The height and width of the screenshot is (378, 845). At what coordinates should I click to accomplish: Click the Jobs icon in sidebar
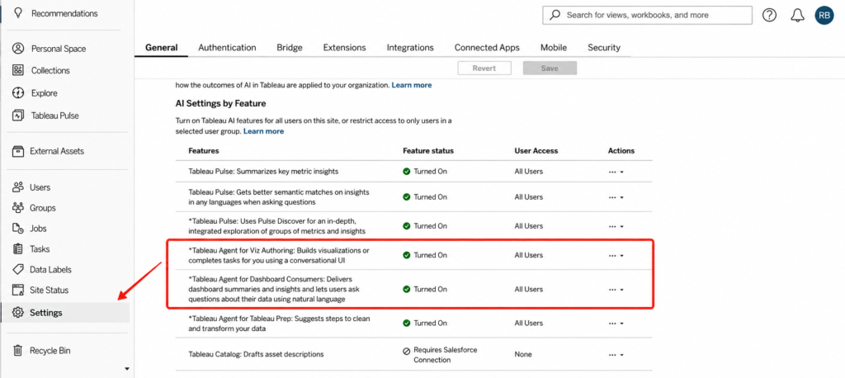[18, 228]
